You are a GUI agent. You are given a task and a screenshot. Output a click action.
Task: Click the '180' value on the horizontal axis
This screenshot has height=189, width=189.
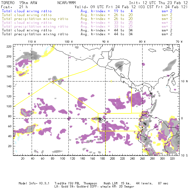(102, 159)
